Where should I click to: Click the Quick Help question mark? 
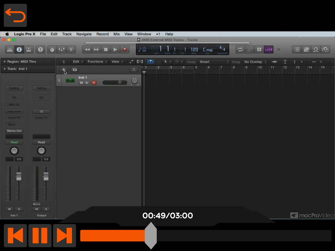pos(40,50)
